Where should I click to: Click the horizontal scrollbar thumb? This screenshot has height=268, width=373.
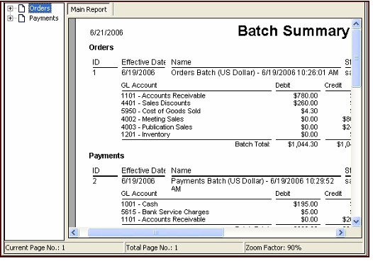coord(156,233)
